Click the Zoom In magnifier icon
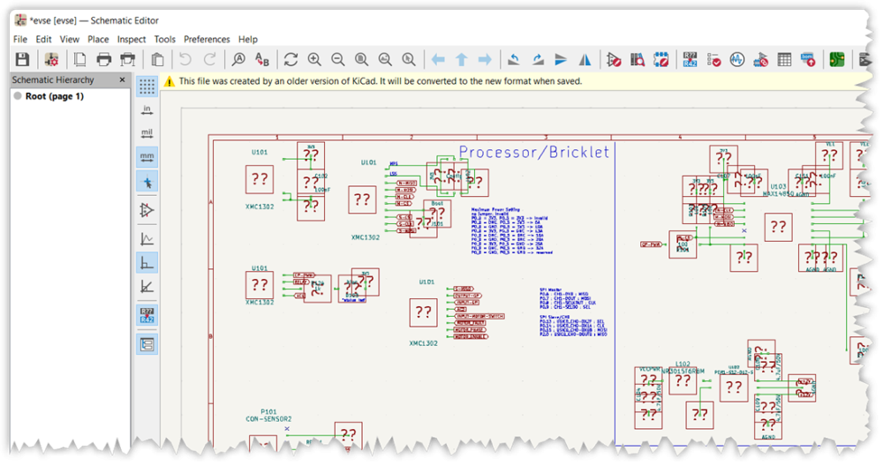Screen dimensions: 883x466 point(314,60)
